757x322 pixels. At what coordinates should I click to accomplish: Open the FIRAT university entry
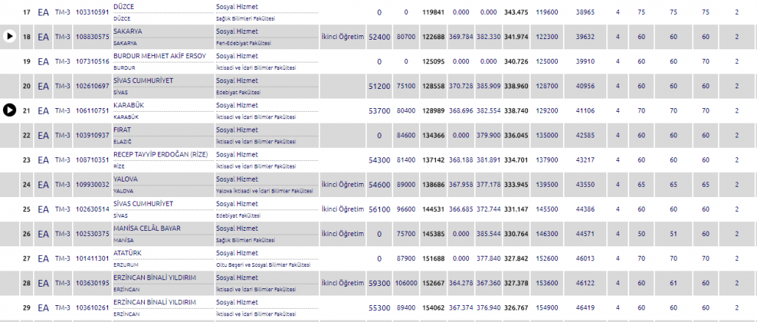[123, 129]
